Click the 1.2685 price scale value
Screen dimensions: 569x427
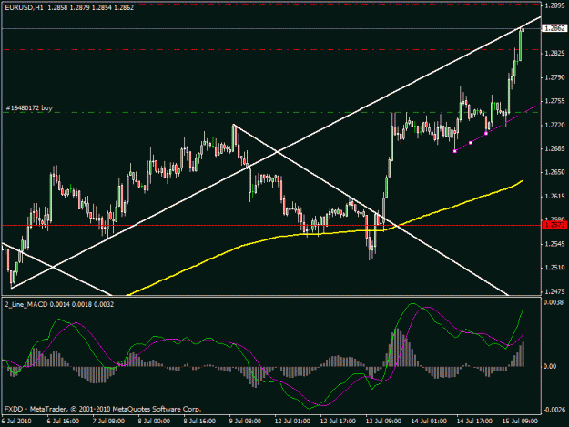(x=555, y=148)
